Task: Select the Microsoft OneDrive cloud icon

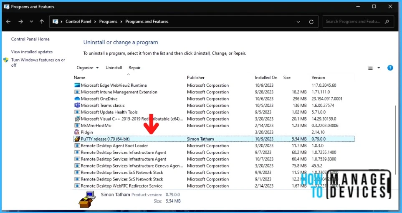Action: tap(77, 98)
